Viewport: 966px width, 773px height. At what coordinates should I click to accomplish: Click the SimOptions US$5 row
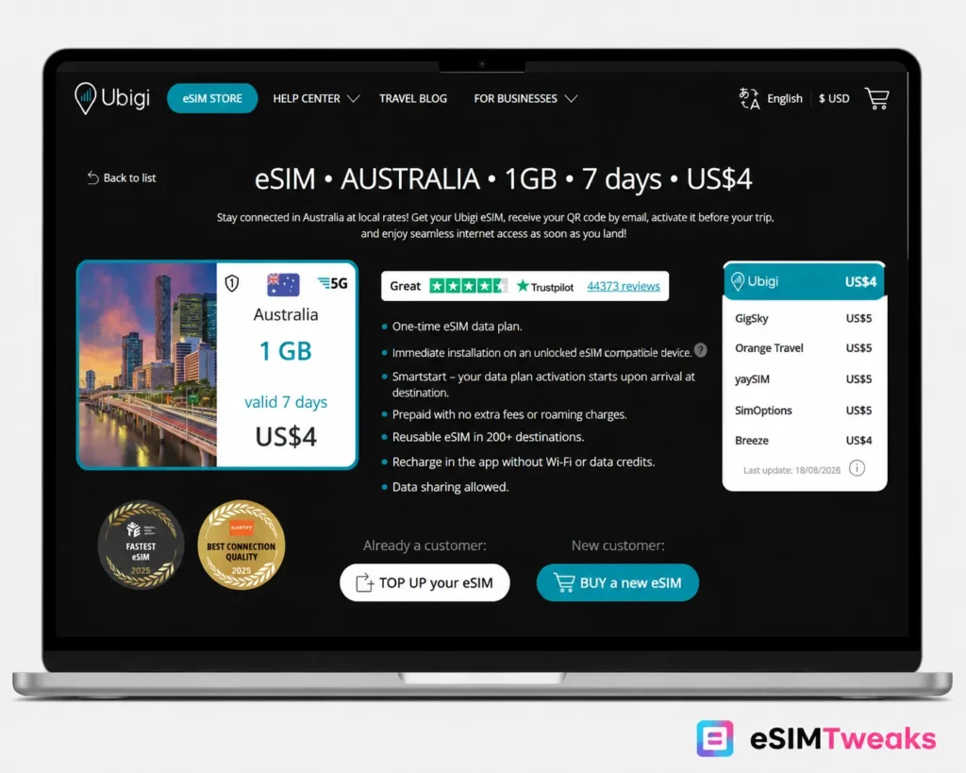tap(803, 410)
